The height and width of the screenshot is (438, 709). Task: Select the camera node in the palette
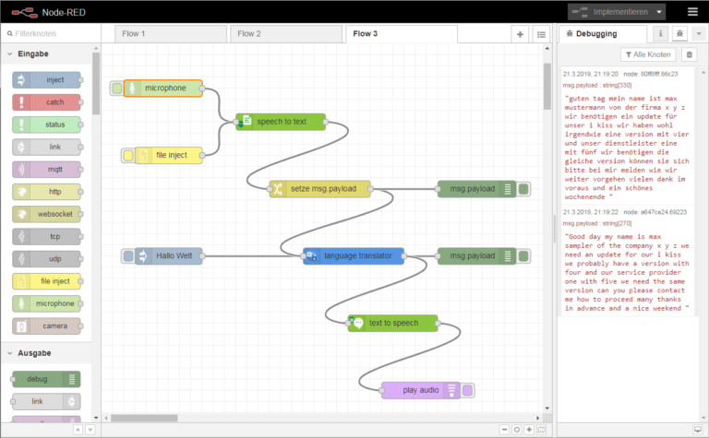[46, 326]
